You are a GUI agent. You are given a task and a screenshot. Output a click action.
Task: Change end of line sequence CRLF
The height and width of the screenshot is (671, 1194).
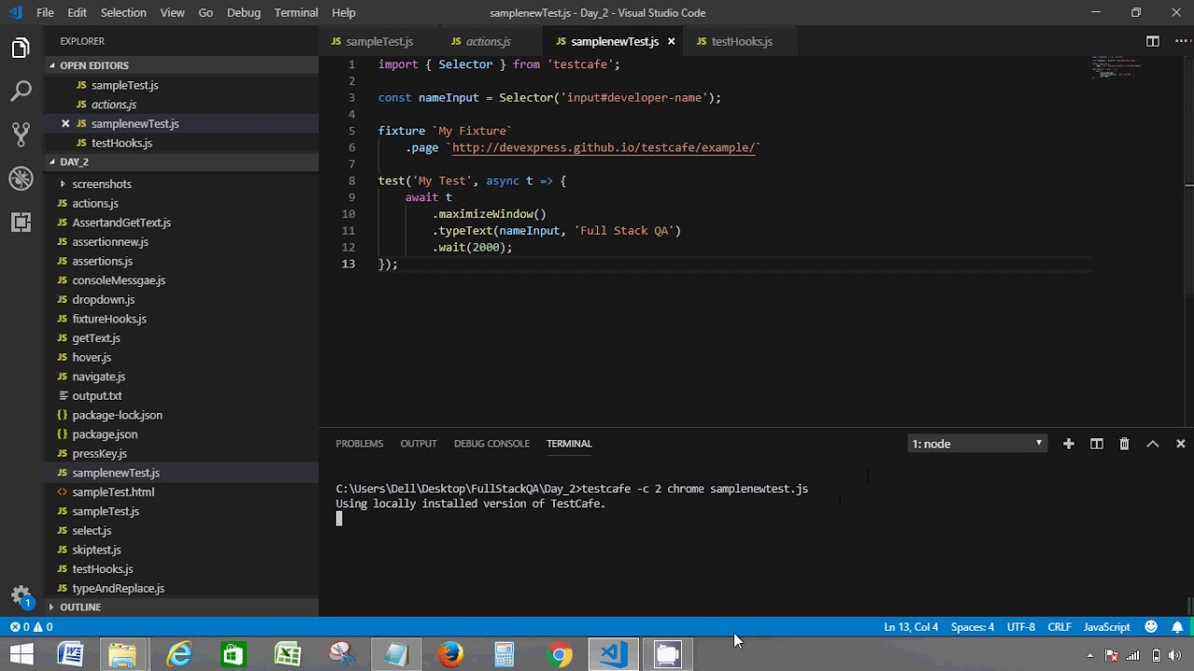[x=1059, y=627]
